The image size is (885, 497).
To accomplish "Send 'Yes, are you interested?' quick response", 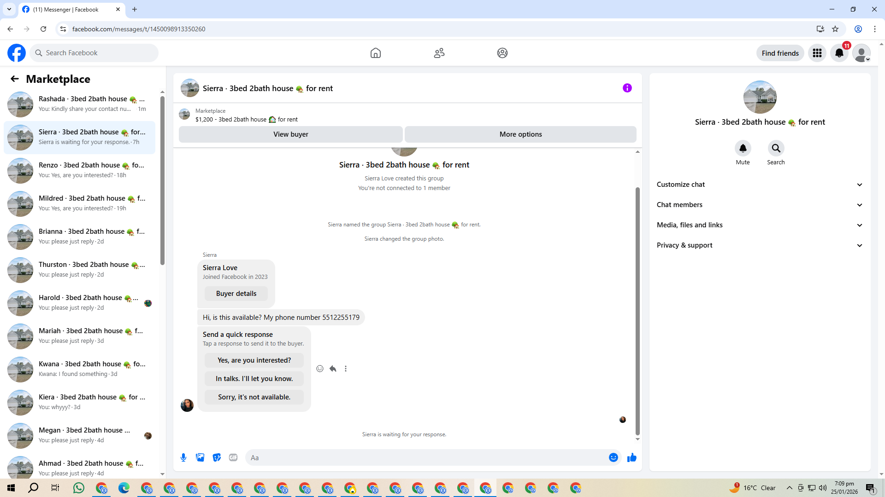I will (254, 360).
